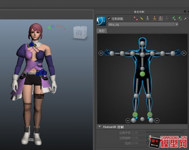Viewport: 189px width, 150px height.
Task: Select the foot effector below the T ankle
Action: coord(133,120)
